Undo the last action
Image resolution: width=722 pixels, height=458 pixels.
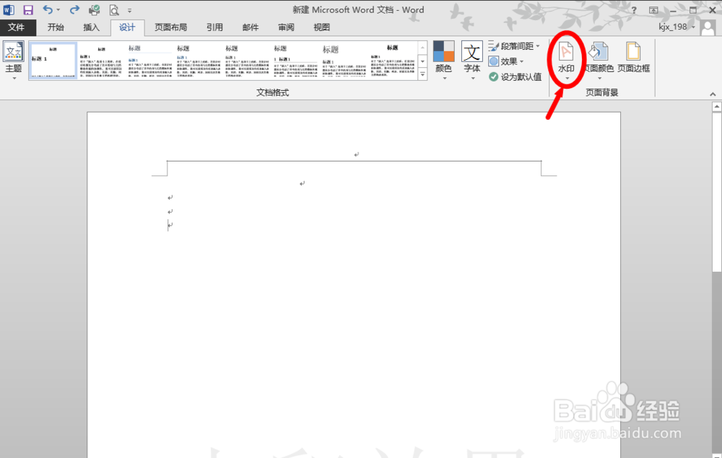click(48, 9)
